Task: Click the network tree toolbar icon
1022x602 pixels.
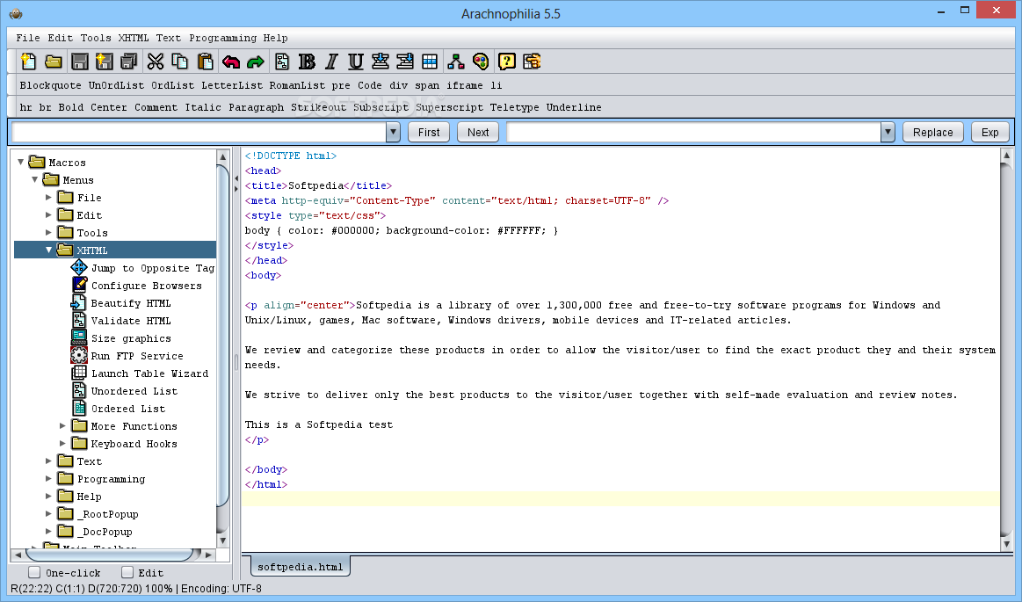Action: (455, 62)
